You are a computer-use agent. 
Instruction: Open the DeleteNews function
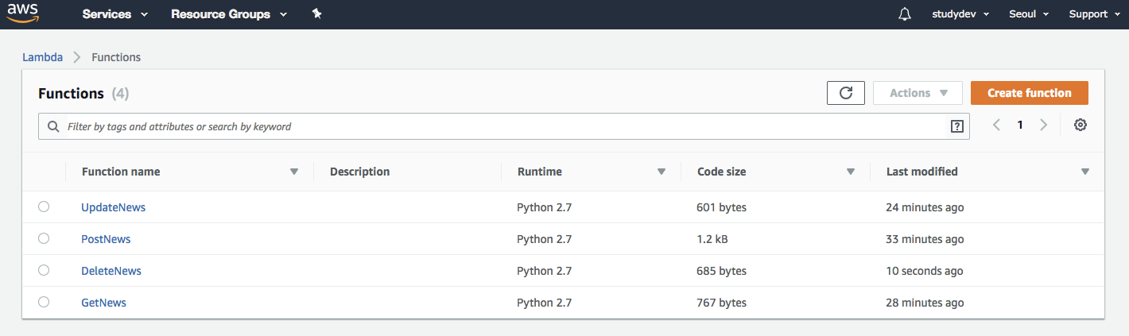click(111, 271)
